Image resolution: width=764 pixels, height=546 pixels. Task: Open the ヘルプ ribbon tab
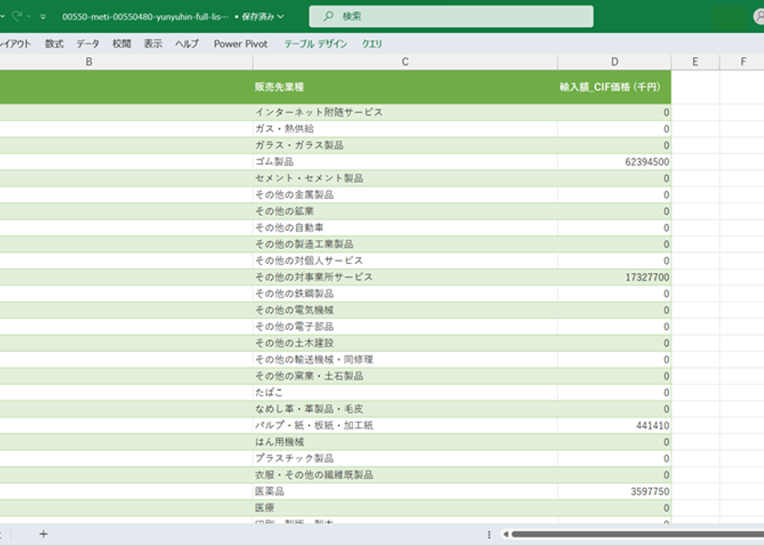[187, 44]
